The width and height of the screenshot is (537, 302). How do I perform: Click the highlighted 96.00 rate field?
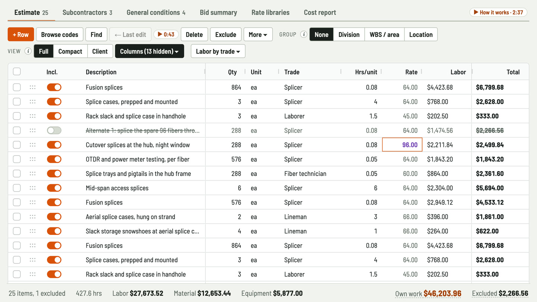(402, 145)
